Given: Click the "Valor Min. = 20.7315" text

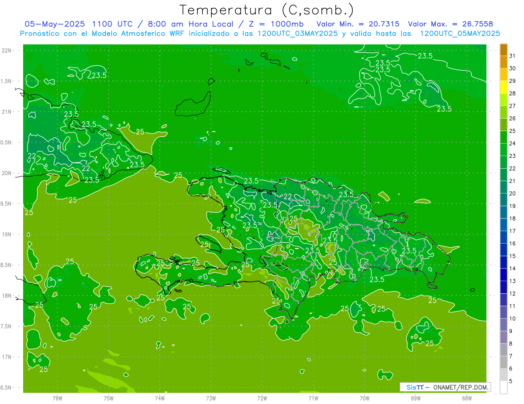Looking at the screenshot, I should click(358, 24).
